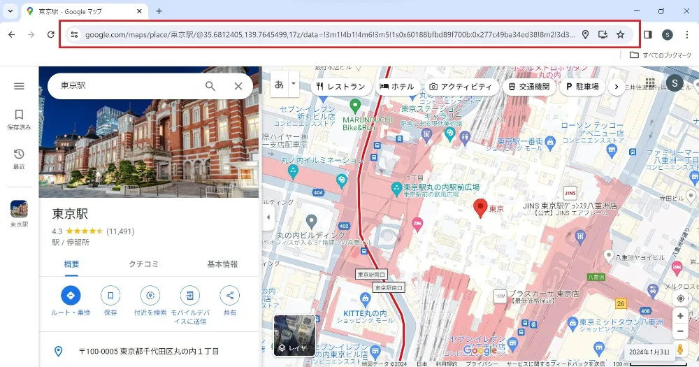The width and height of the screenshot is (699, 367).
Task: Open the tab search dropdown arrow
Action: pos(10,11)
